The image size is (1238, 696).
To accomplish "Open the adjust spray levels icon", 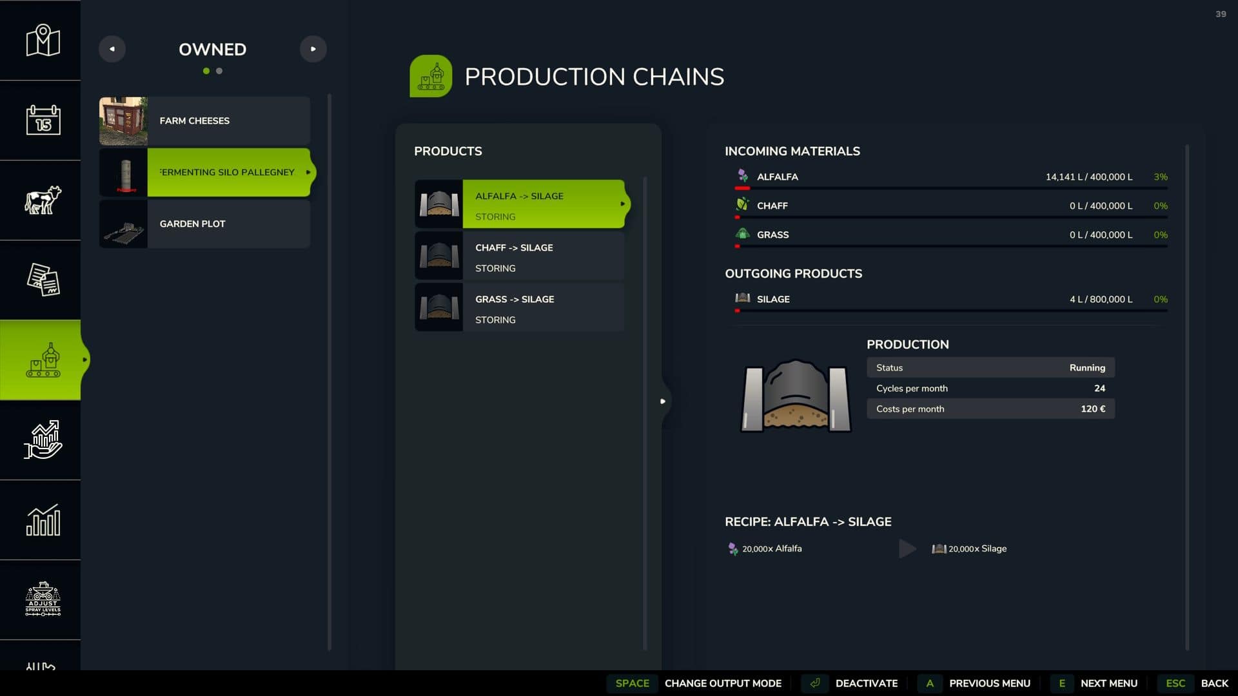I will [x=43, y=599].
